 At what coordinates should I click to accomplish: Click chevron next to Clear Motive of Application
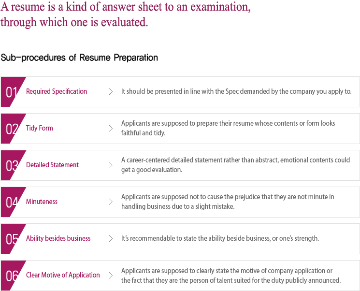[111, 276]
